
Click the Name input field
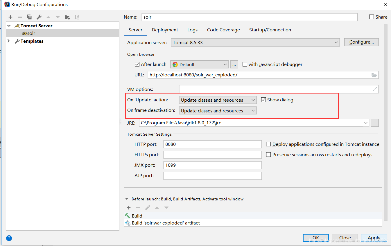250,17
